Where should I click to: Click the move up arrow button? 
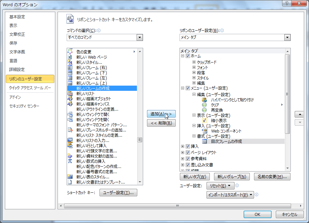click(x=300, y=114)
